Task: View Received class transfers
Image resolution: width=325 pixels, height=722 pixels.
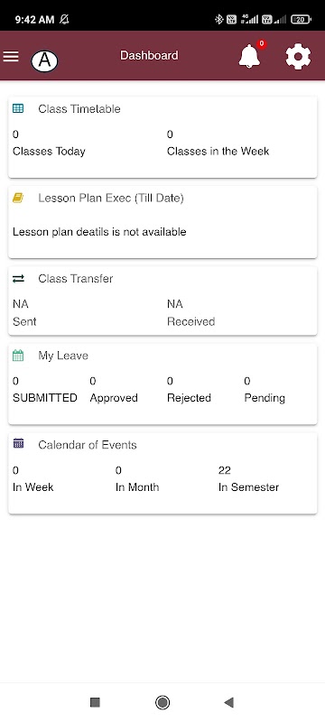Action: pyautogui.click(x=191, y=312)
